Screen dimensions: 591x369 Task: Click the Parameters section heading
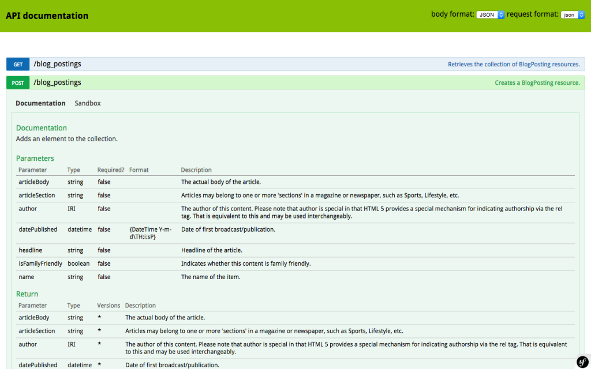coord(35,158)
